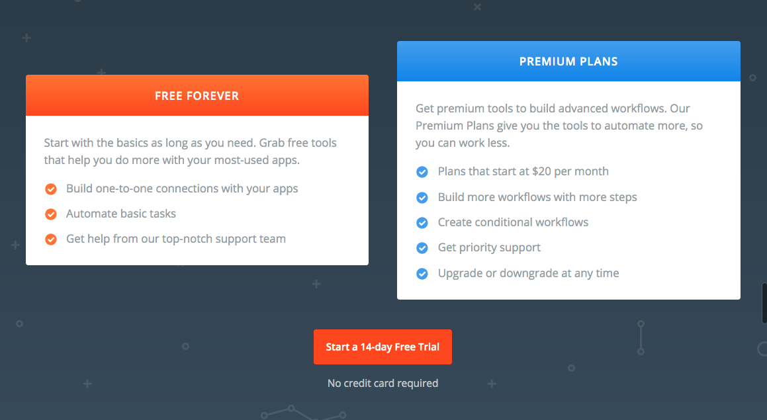This screenshot has height=420, width=767.
Task: Select the FREE FOREVER card header
Action: click(197, 95)
